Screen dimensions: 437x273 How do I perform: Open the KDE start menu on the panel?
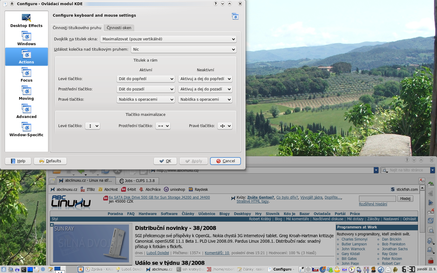[x=4, y=269]
